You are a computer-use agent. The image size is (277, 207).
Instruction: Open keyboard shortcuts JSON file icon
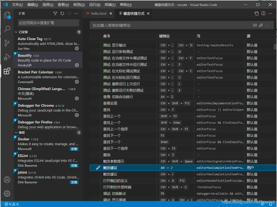256,13
